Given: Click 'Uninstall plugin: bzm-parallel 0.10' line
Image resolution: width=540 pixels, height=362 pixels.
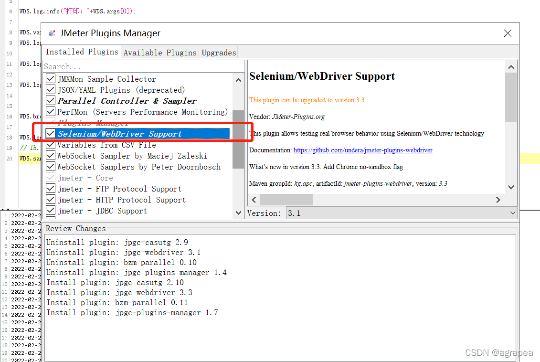Looking at the screenshot, I should (122, 263).
